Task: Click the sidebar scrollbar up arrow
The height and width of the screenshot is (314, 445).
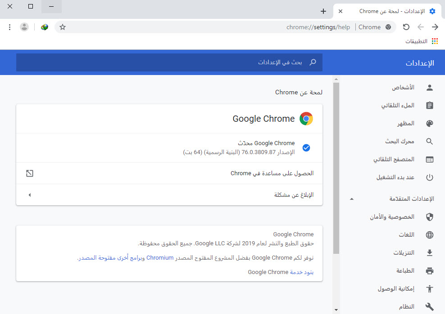Action: click(x=336, y=79)
